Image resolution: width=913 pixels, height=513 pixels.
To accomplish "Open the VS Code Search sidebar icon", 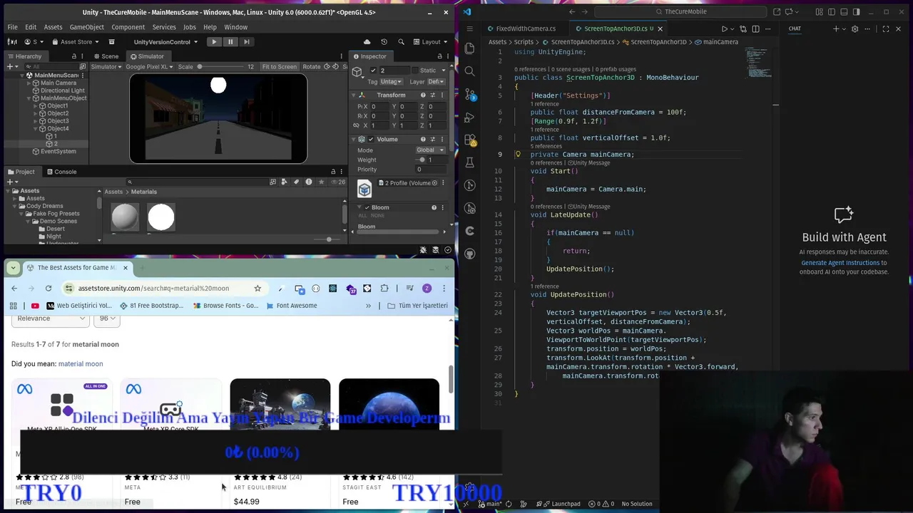I will tap(469, 71).
